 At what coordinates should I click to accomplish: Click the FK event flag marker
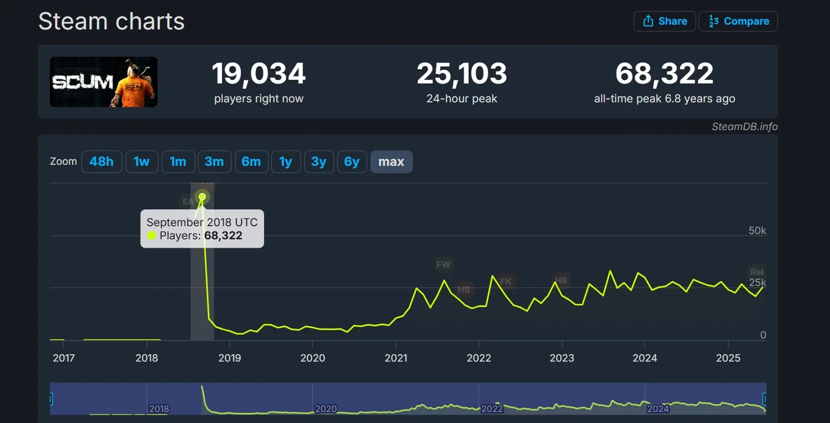click(506, 281)
